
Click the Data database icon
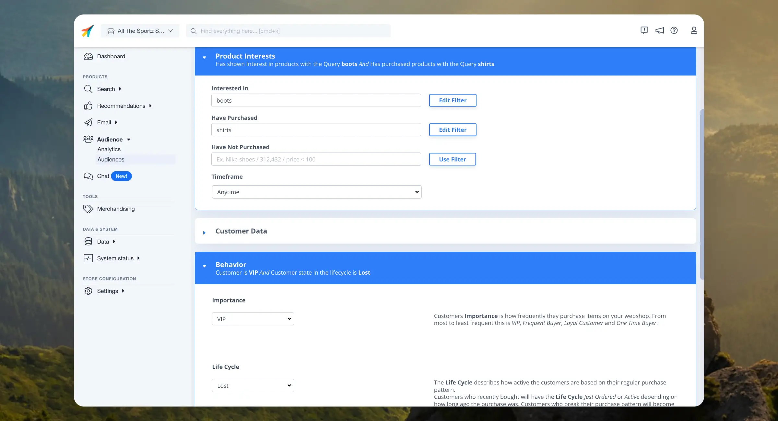click(88, 242)
